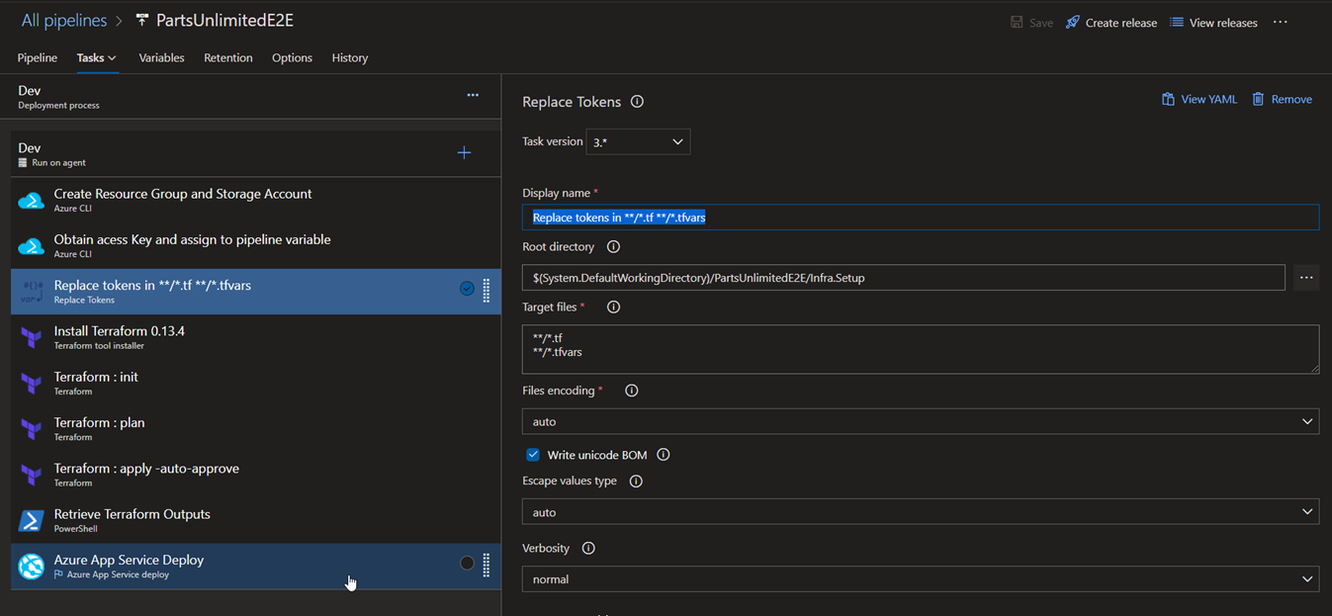Screen dimensions: 1332x616
Task: Show info tooltip for Files encoding
Action: [632, 391]
